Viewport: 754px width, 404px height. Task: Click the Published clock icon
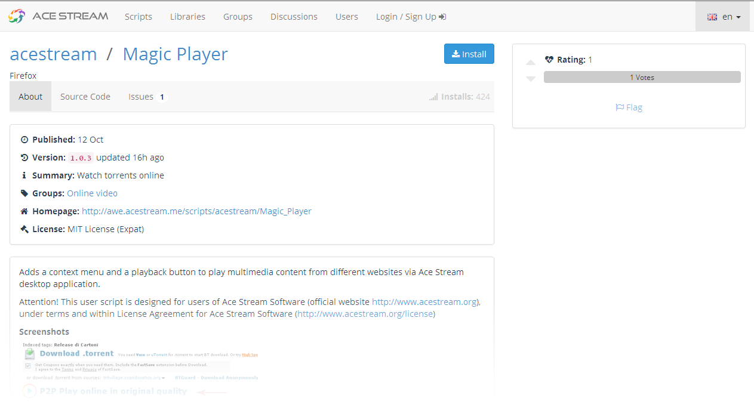(24, 140)
